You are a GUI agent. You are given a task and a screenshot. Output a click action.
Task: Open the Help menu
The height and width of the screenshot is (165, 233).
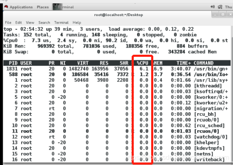pos(77,23)
